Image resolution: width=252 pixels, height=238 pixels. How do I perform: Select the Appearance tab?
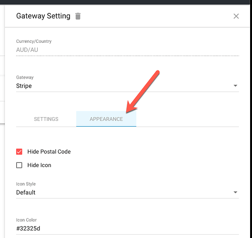pyautogui.click(x=106, y=119)
